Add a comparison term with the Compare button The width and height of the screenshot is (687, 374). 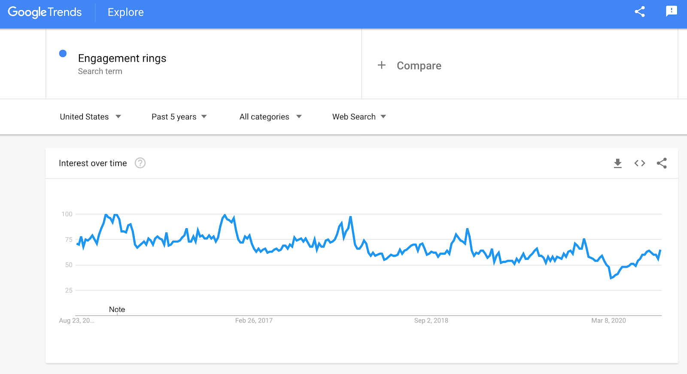419,66
